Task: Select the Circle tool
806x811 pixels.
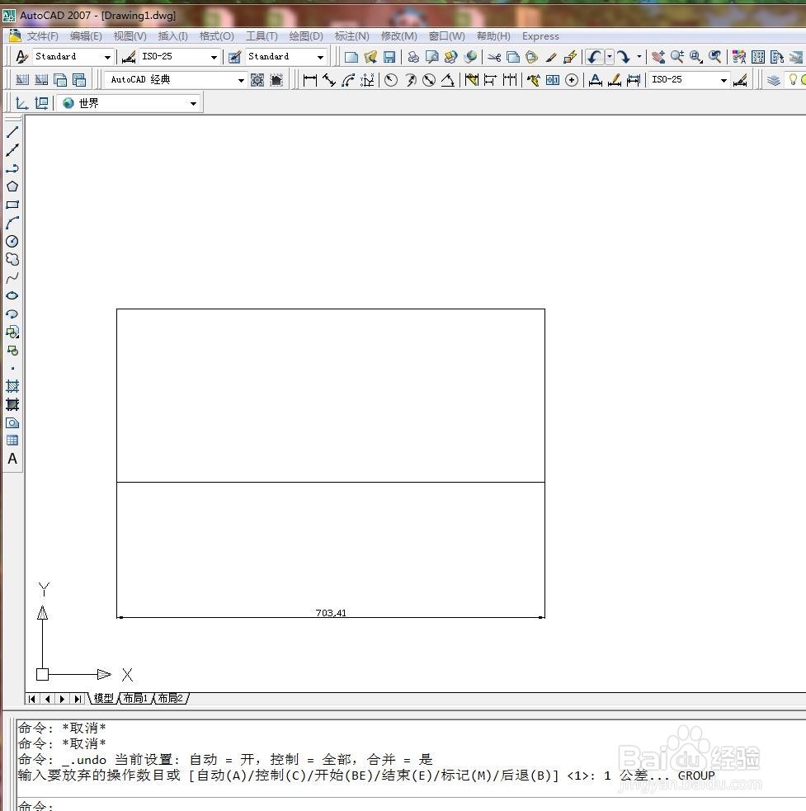Action: pyautogui.click(x=12, y=241)
